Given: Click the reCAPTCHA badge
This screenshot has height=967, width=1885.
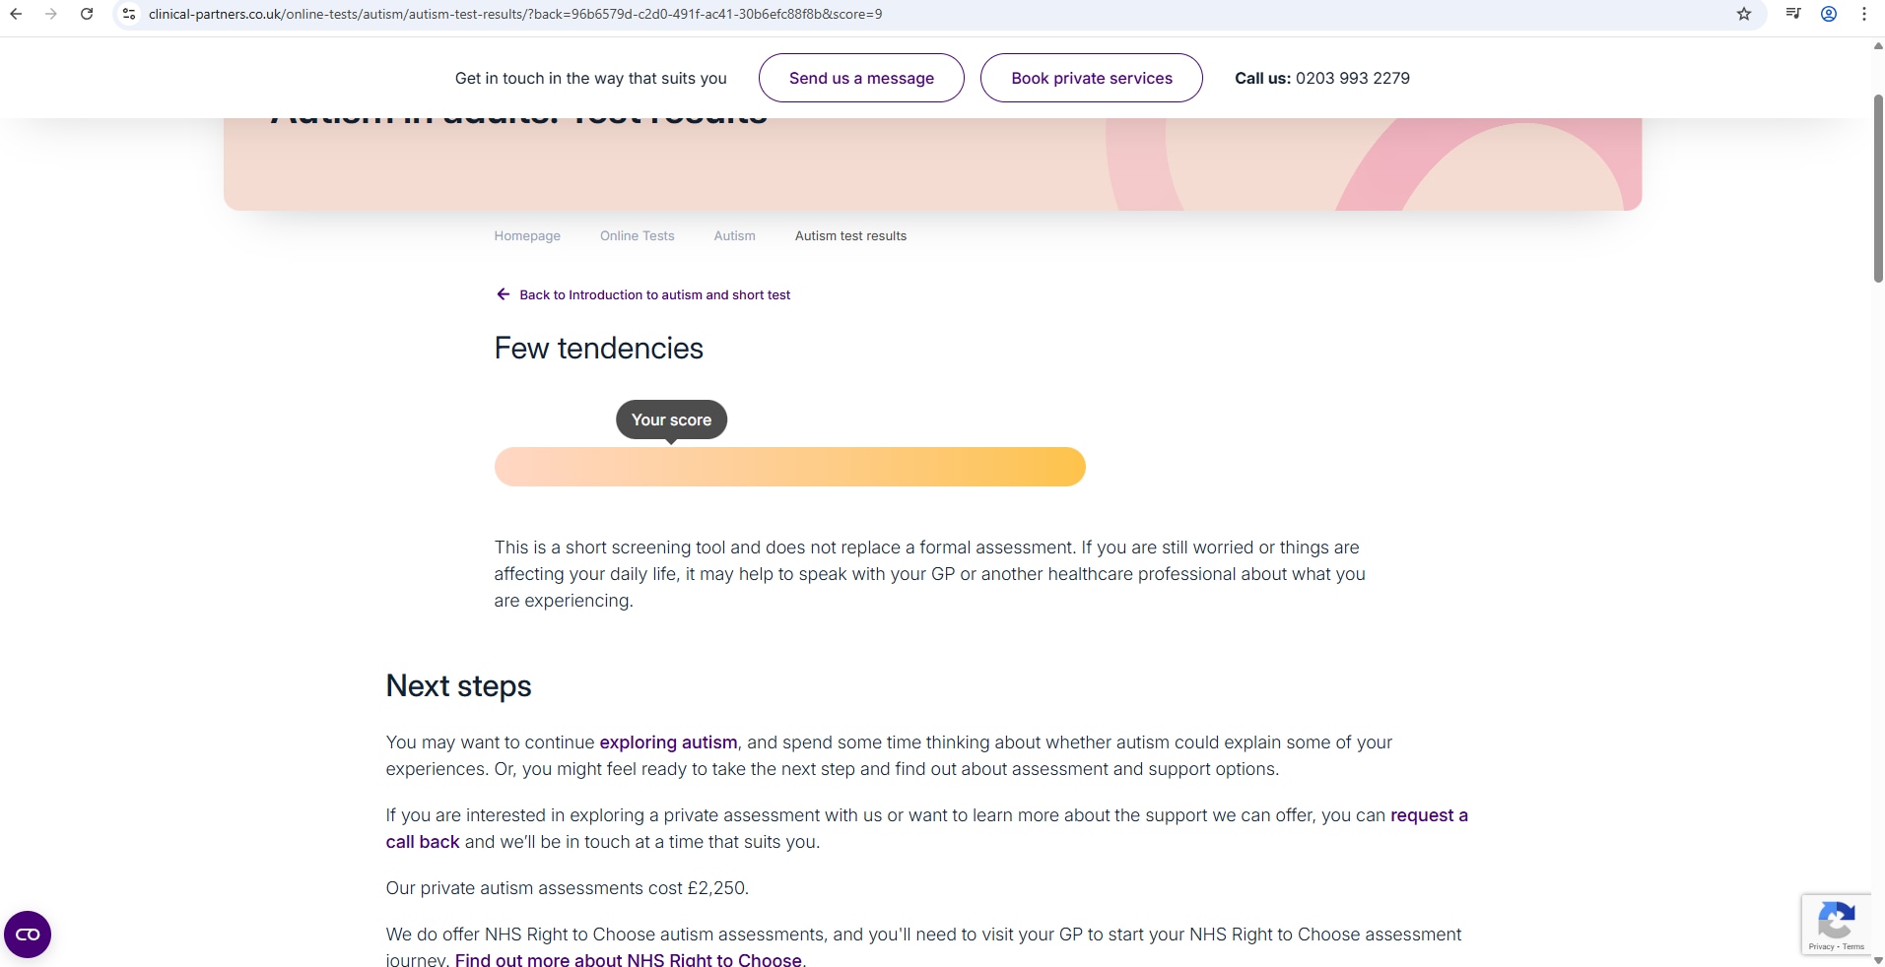Looking at the screenshot, I should point(1836,926).
